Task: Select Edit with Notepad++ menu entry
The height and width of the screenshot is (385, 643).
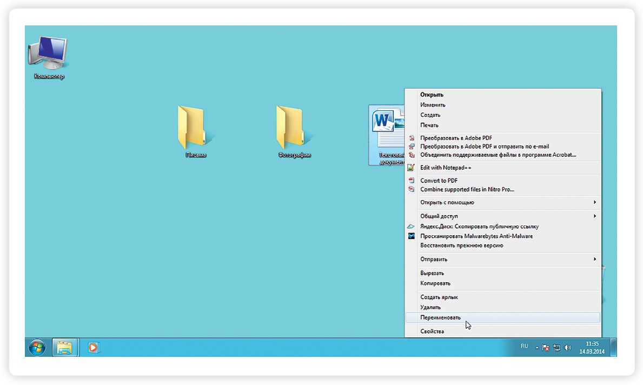Action: click(446, 168)
